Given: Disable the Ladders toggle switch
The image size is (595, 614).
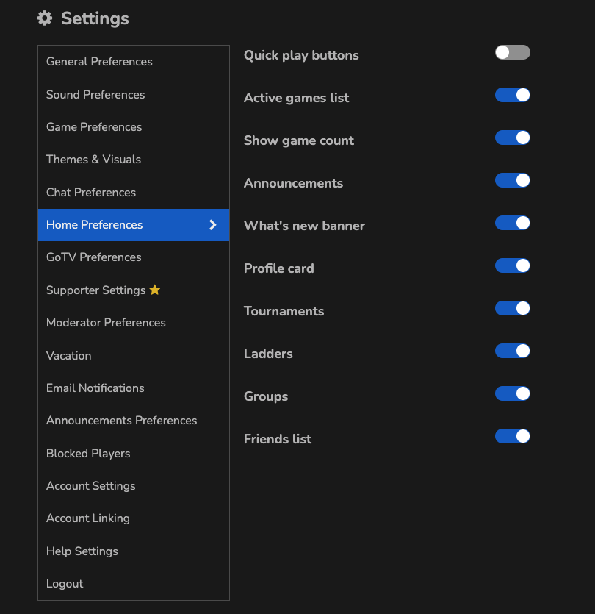Looking at the screenshot, I should 512,351.
